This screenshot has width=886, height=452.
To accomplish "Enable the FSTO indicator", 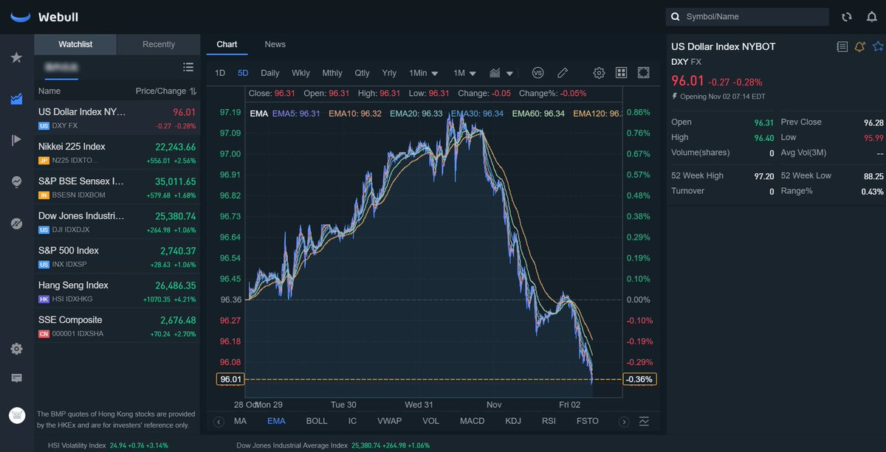I will pyautogui.click(x=588, y=421).
